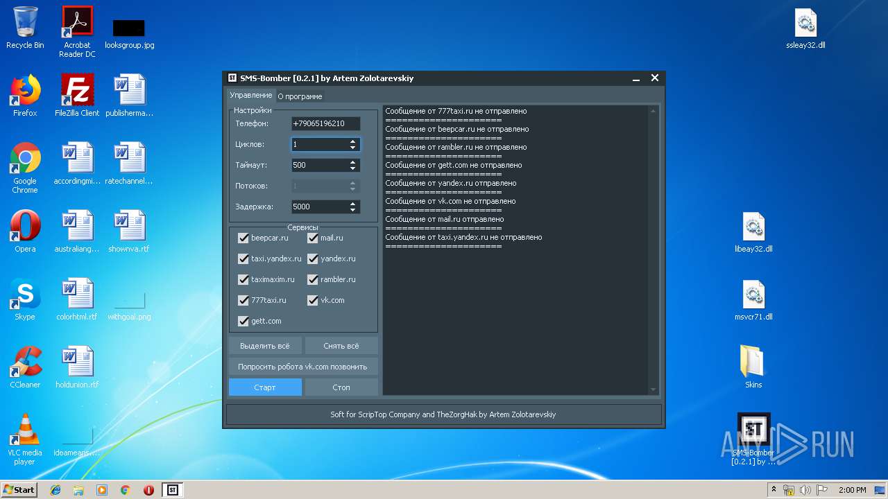
Task: Select the accordingmi... document on the desktop
Action: (x=77, y=164)
